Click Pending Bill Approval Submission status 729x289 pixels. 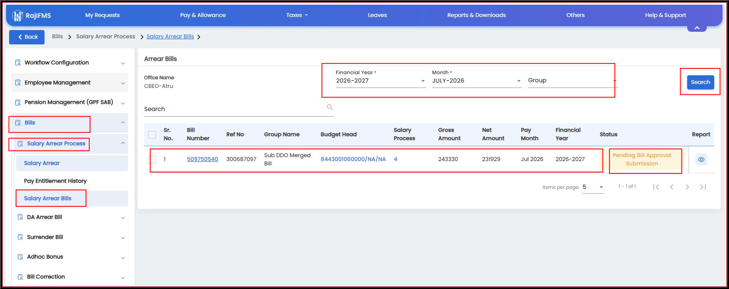642,159
